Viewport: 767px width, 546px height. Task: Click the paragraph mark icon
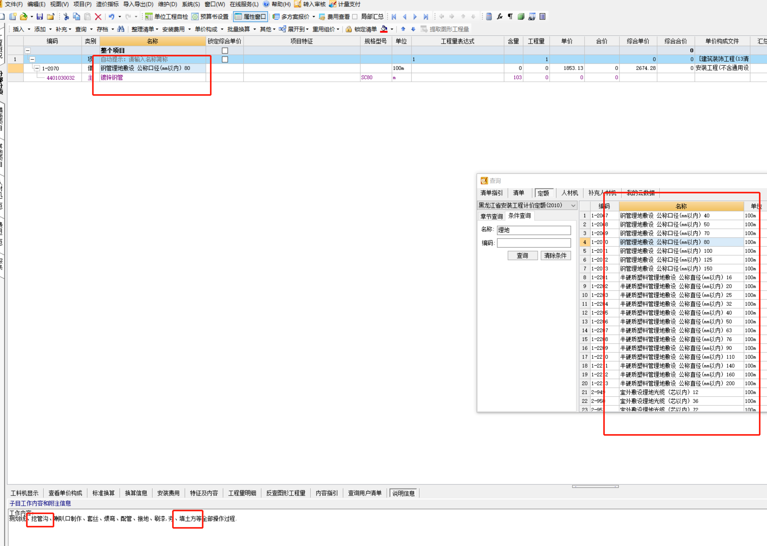coord(510,16)
